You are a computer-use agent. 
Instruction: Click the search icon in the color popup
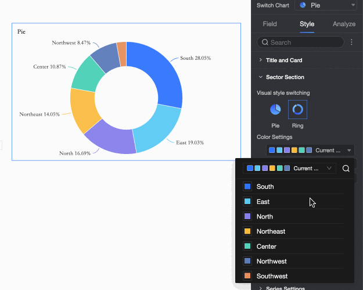[x=346, y=169]
